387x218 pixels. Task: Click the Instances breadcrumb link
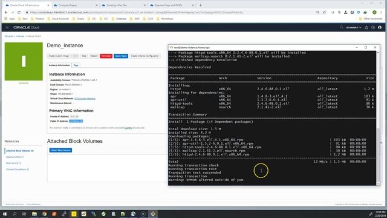20,36
